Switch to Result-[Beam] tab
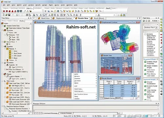The height and width of the screenshot is (118, 164). (99, 18)
